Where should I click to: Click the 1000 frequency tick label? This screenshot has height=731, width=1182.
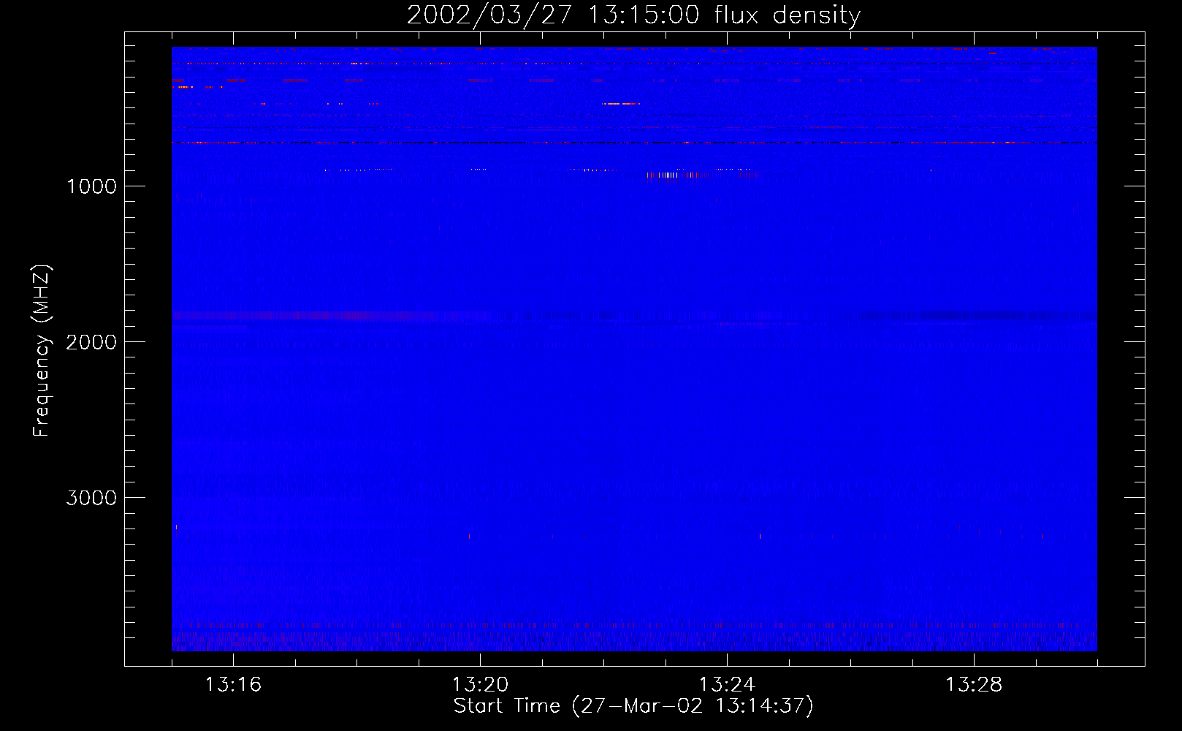click(91, 186)
